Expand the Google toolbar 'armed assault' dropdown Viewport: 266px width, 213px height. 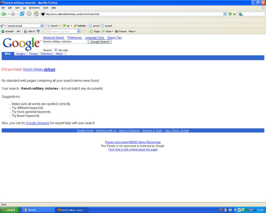tap(42, 26)
